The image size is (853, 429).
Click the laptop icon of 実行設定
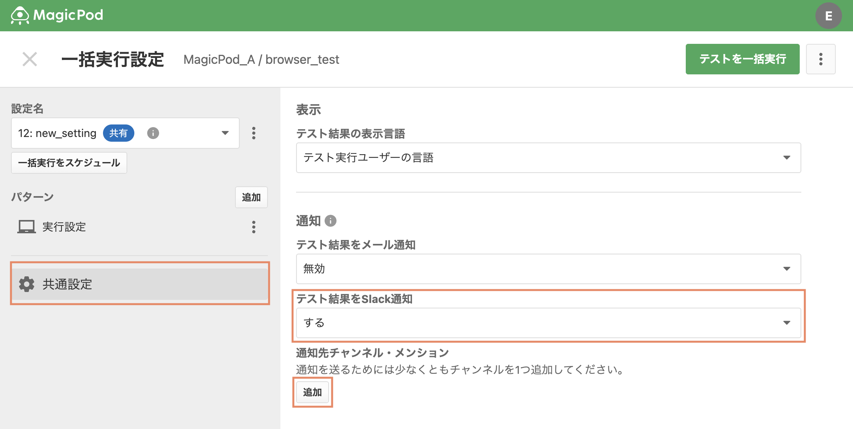(x=26, y=227)
